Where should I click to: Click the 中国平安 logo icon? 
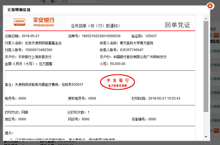[x=19, y=22]
